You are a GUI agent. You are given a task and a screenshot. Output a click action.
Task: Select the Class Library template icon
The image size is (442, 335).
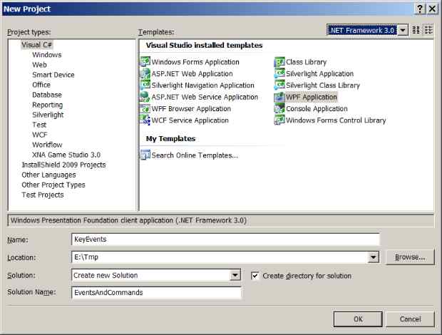coord(279,62)
